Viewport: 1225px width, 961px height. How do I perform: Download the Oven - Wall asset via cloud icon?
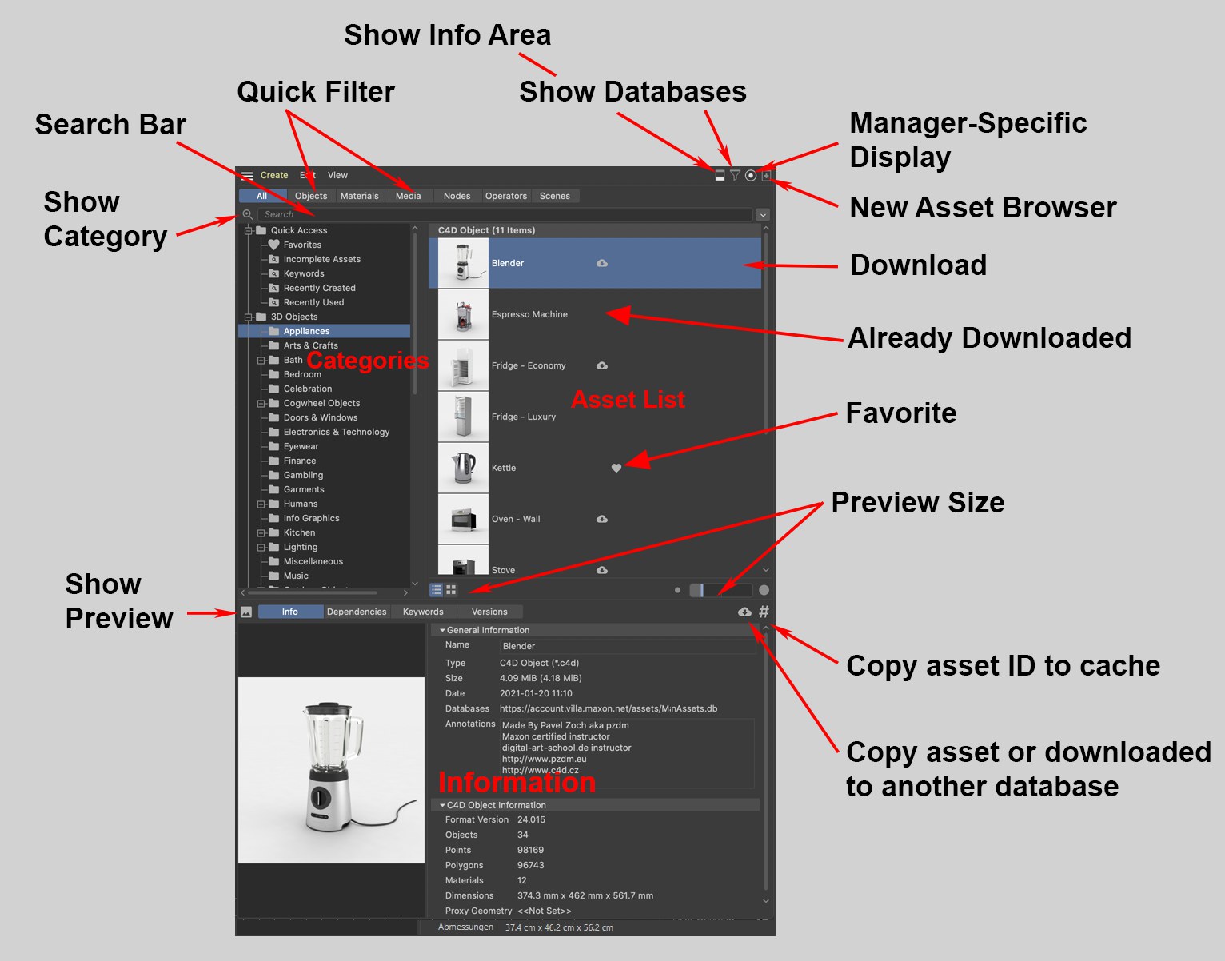point(602,519)
